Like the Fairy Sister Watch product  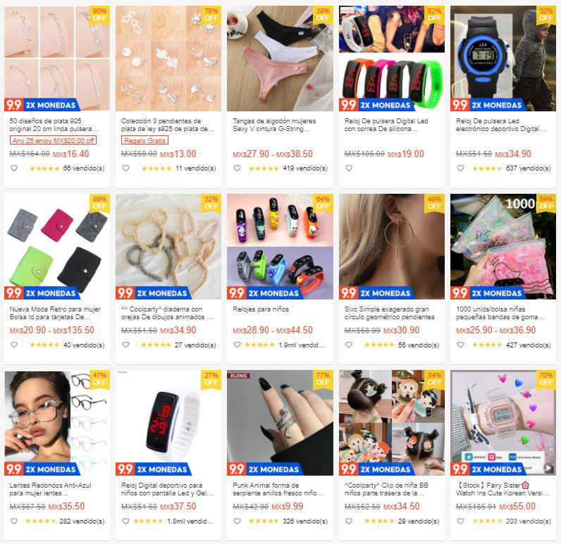point(460,521)
